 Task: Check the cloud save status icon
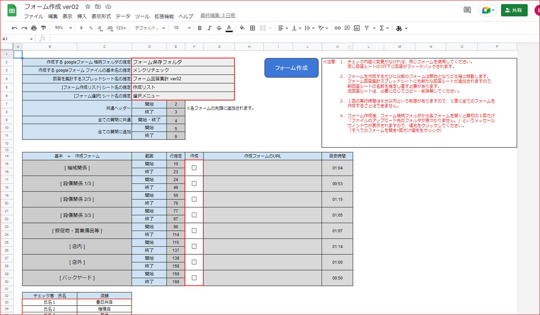pos(108,7)
